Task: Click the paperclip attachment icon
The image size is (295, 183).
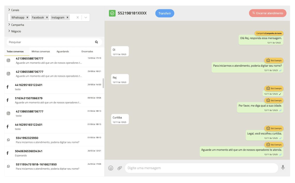Action: coord(120,168)
